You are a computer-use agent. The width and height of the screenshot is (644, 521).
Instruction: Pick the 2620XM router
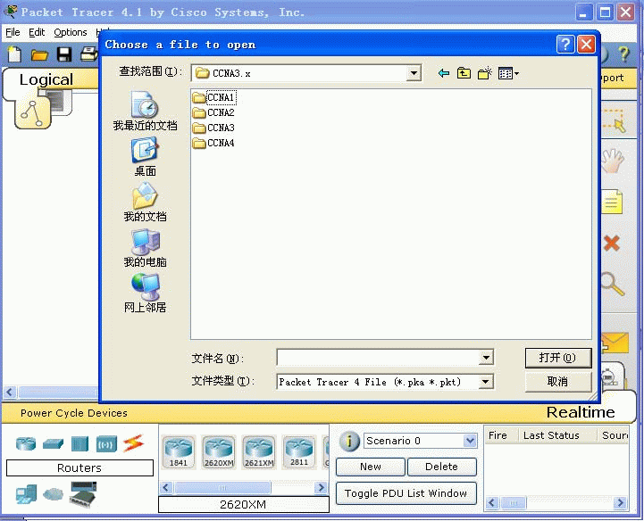(x=219, y=451)
